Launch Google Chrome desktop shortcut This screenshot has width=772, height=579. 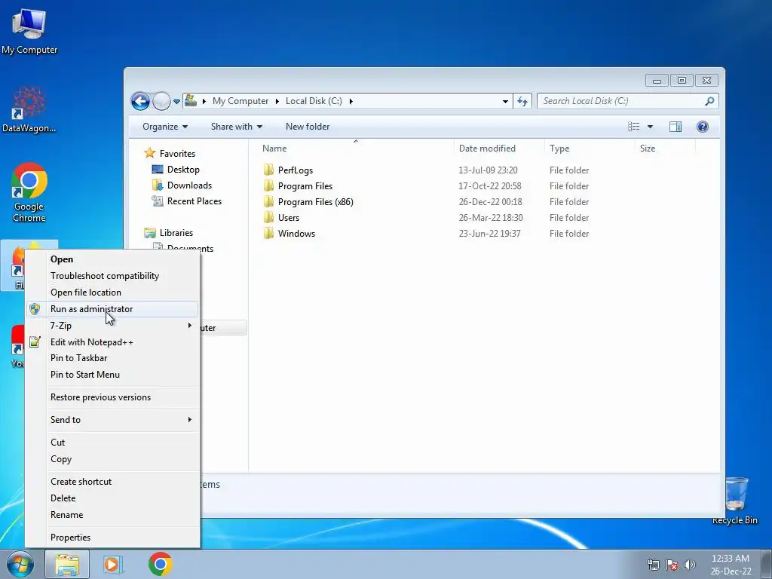[x=29, y=192]
